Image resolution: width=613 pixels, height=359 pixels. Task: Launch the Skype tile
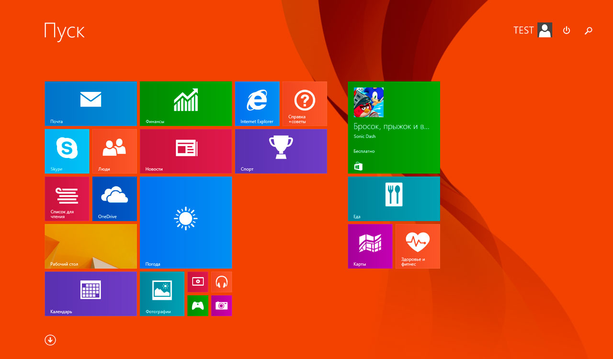(x=67, y=151)
